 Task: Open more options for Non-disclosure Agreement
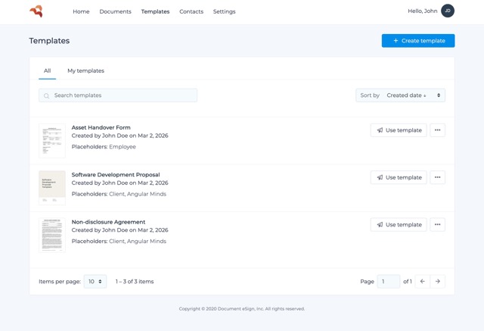click(437, 225)
